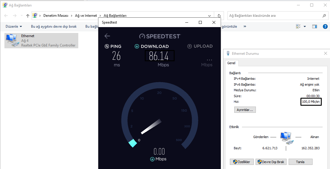Image resolution: width=330 pixels, height=169 pixels.
Task: Click the 26 ms ping value
Action: coord(116,56)
